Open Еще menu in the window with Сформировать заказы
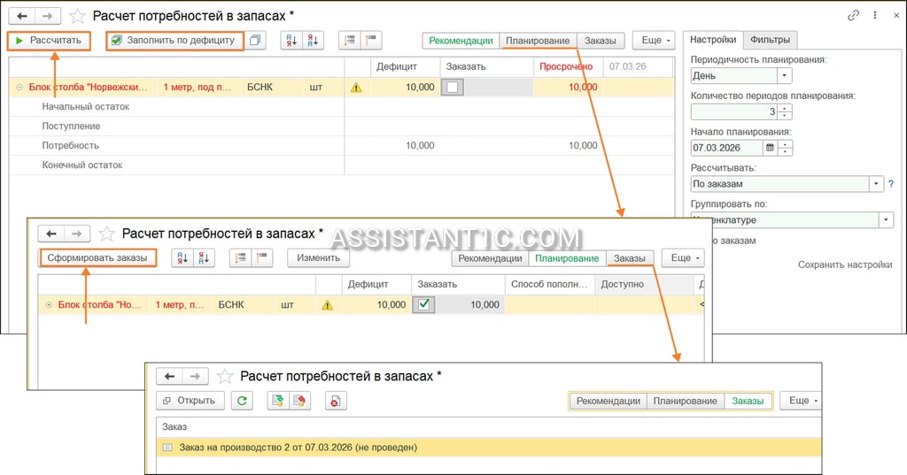The height and width of the screenshot is (475, 907). click(683, 258)
